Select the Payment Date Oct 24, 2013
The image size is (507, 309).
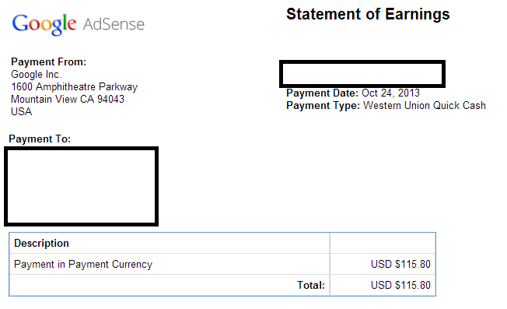tap(353, 93)
